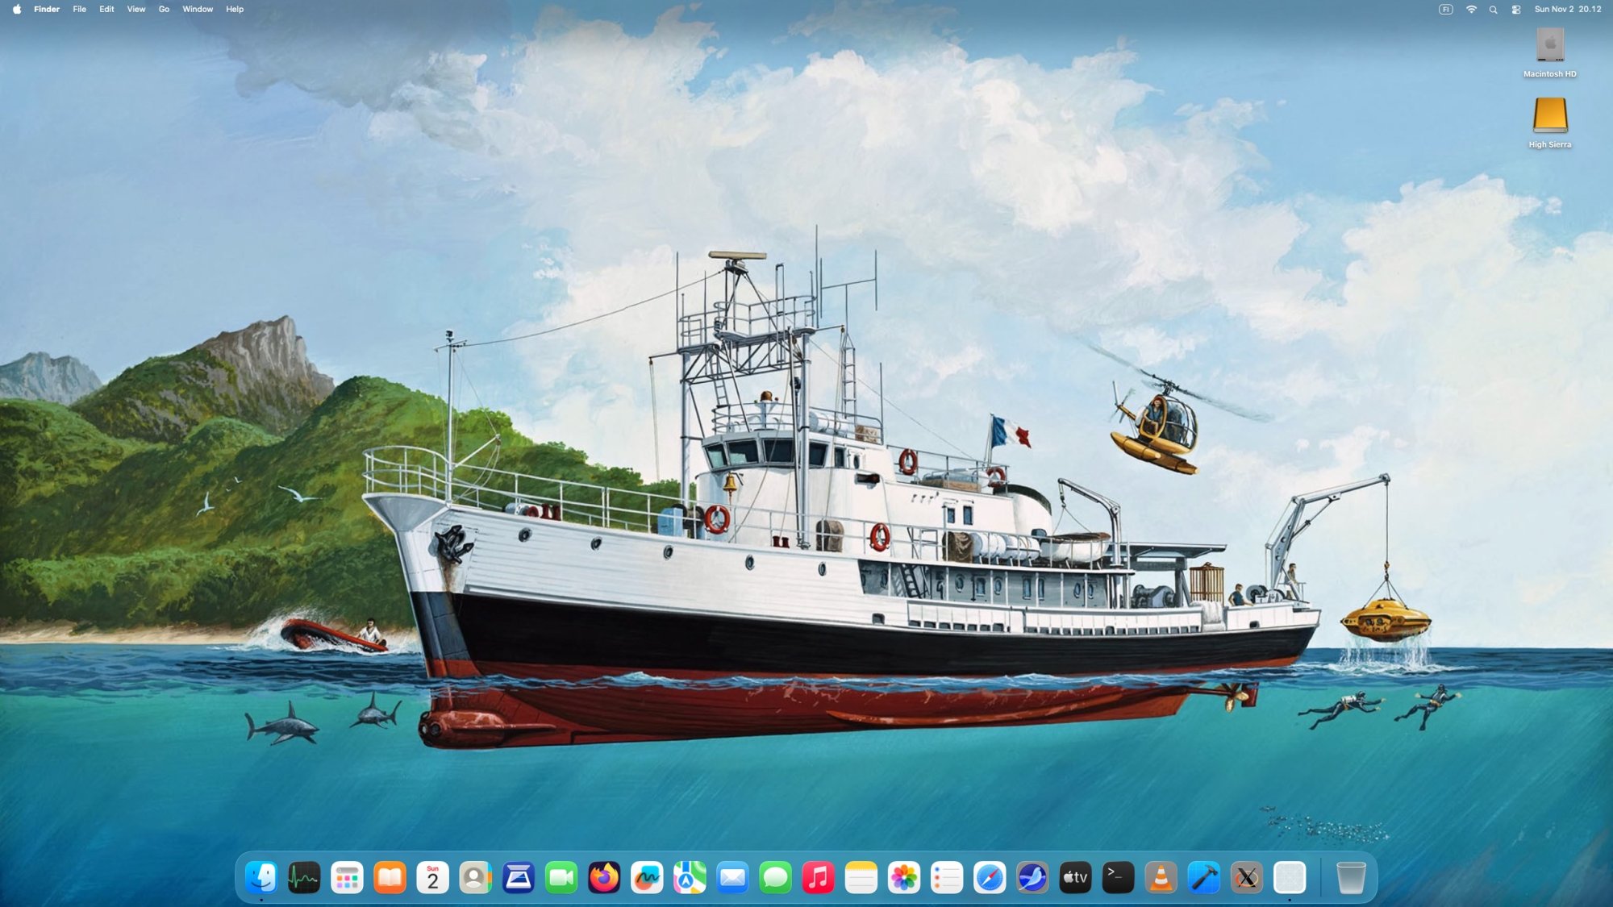The height and width of the screenshot is (907, 1613).
Task: Launch Firefox browser from the Dock
Action: tap(604, 877)
